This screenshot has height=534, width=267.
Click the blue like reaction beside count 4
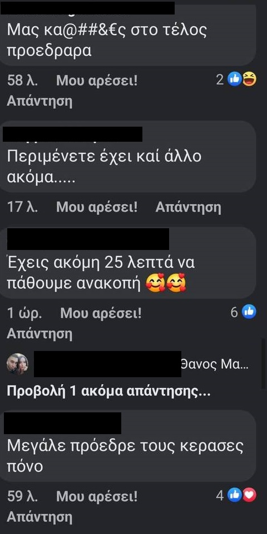234,495
